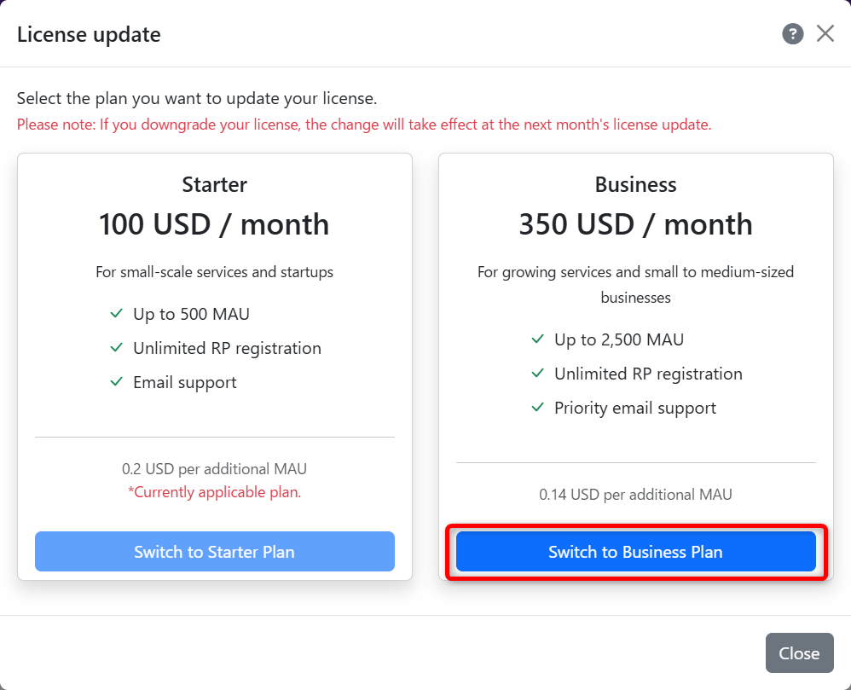Image resolution: width=851 pixels, height=690 pixels.
Task: Click the 0.14 USD per additional MAU text
Action: (635, 494)
